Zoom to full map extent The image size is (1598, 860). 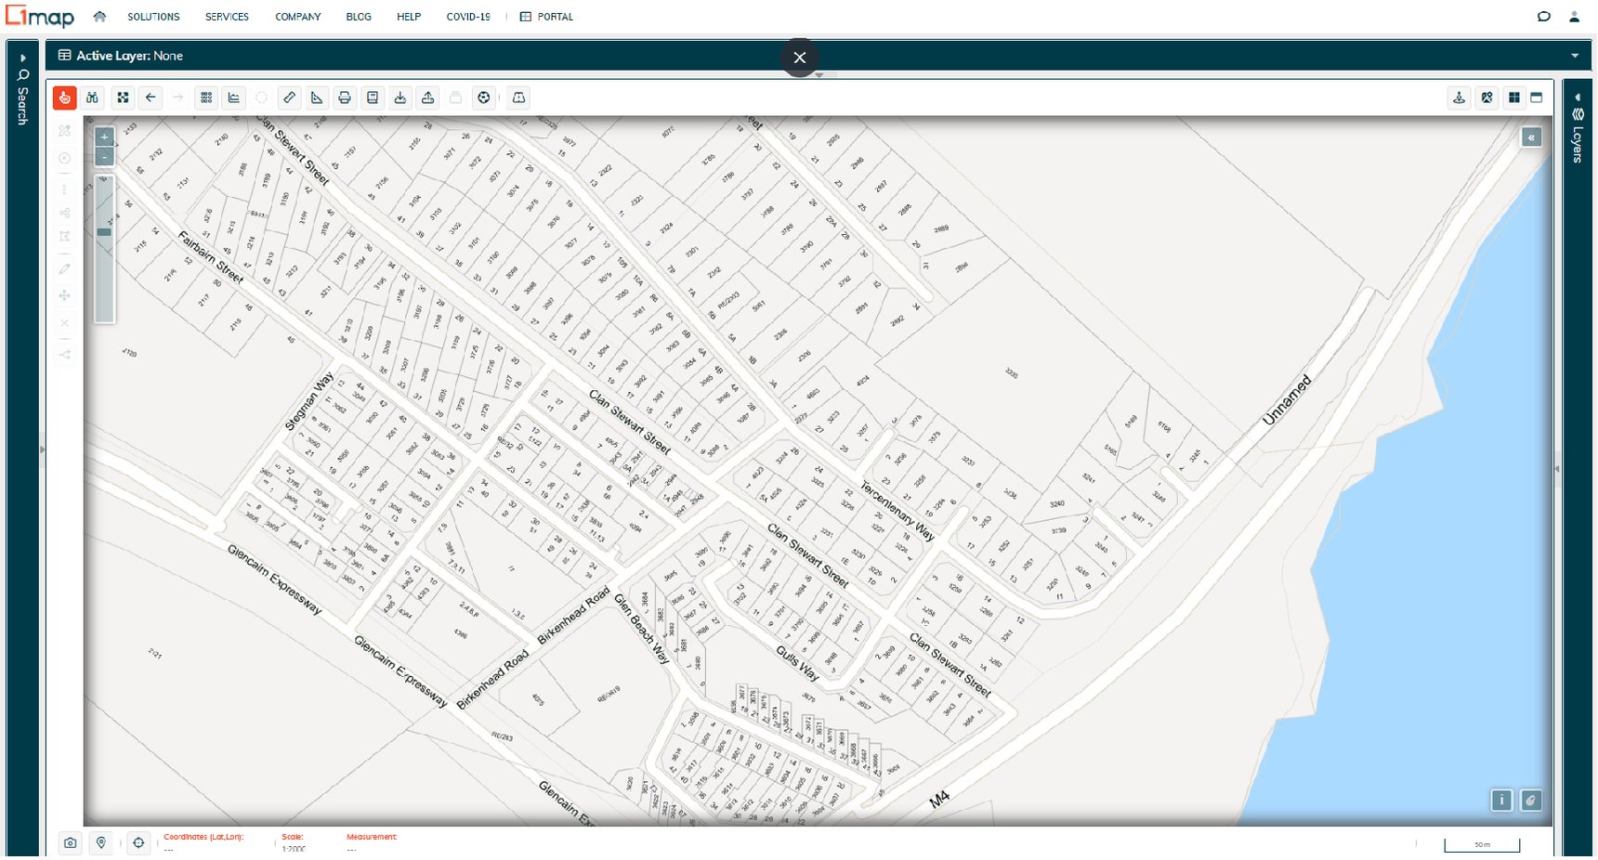pyautogui.click(x=123, y=98)
